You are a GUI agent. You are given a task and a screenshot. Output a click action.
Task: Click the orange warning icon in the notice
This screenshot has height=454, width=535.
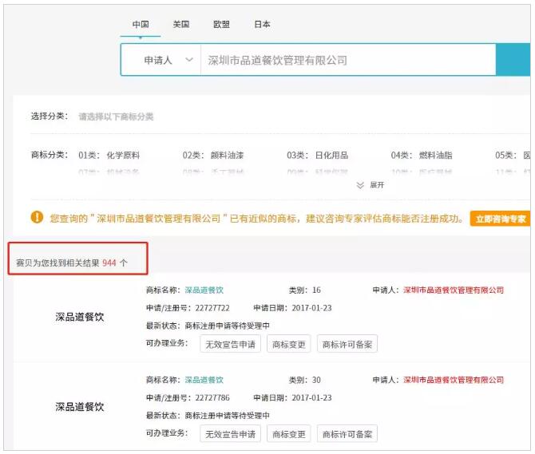(x=38, y=217)
